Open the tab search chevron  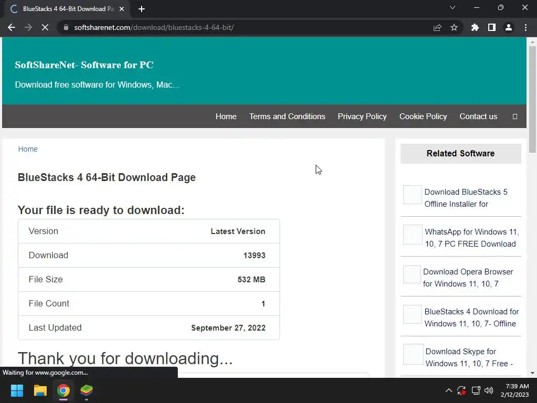coord(453,7)
